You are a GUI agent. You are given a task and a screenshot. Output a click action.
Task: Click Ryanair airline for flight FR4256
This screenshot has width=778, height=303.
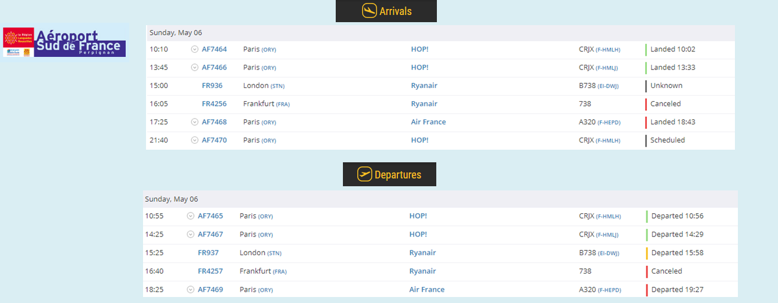click(424, 104)
